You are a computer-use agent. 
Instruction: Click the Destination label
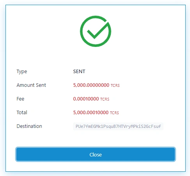pos(29,126)
